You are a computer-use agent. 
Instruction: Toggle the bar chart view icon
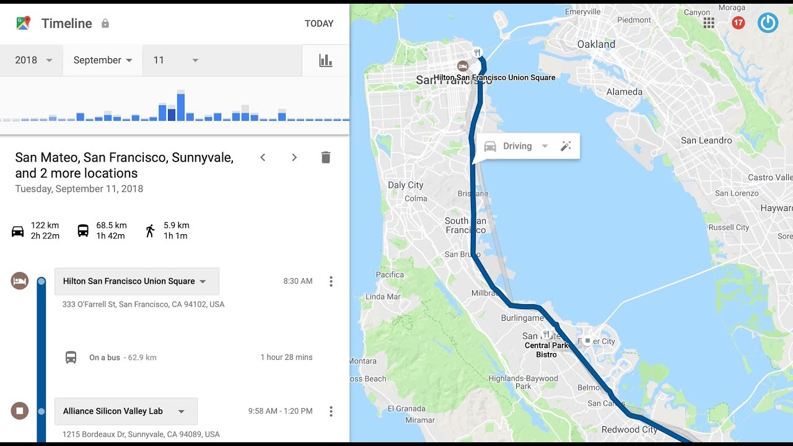(325, 60)
